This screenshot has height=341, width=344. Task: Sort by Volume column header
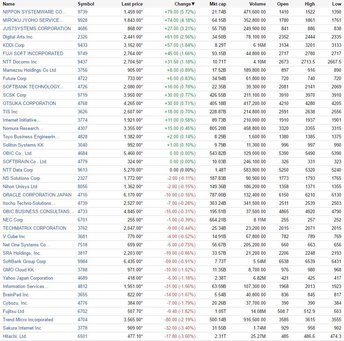(257, 4)
